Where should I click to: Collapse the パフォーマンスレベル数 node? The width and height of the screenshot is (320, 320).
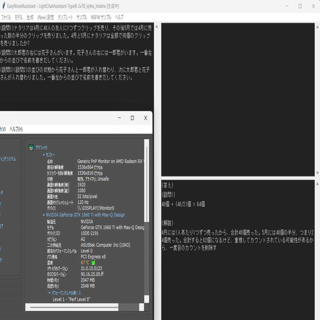pos(49,293)
